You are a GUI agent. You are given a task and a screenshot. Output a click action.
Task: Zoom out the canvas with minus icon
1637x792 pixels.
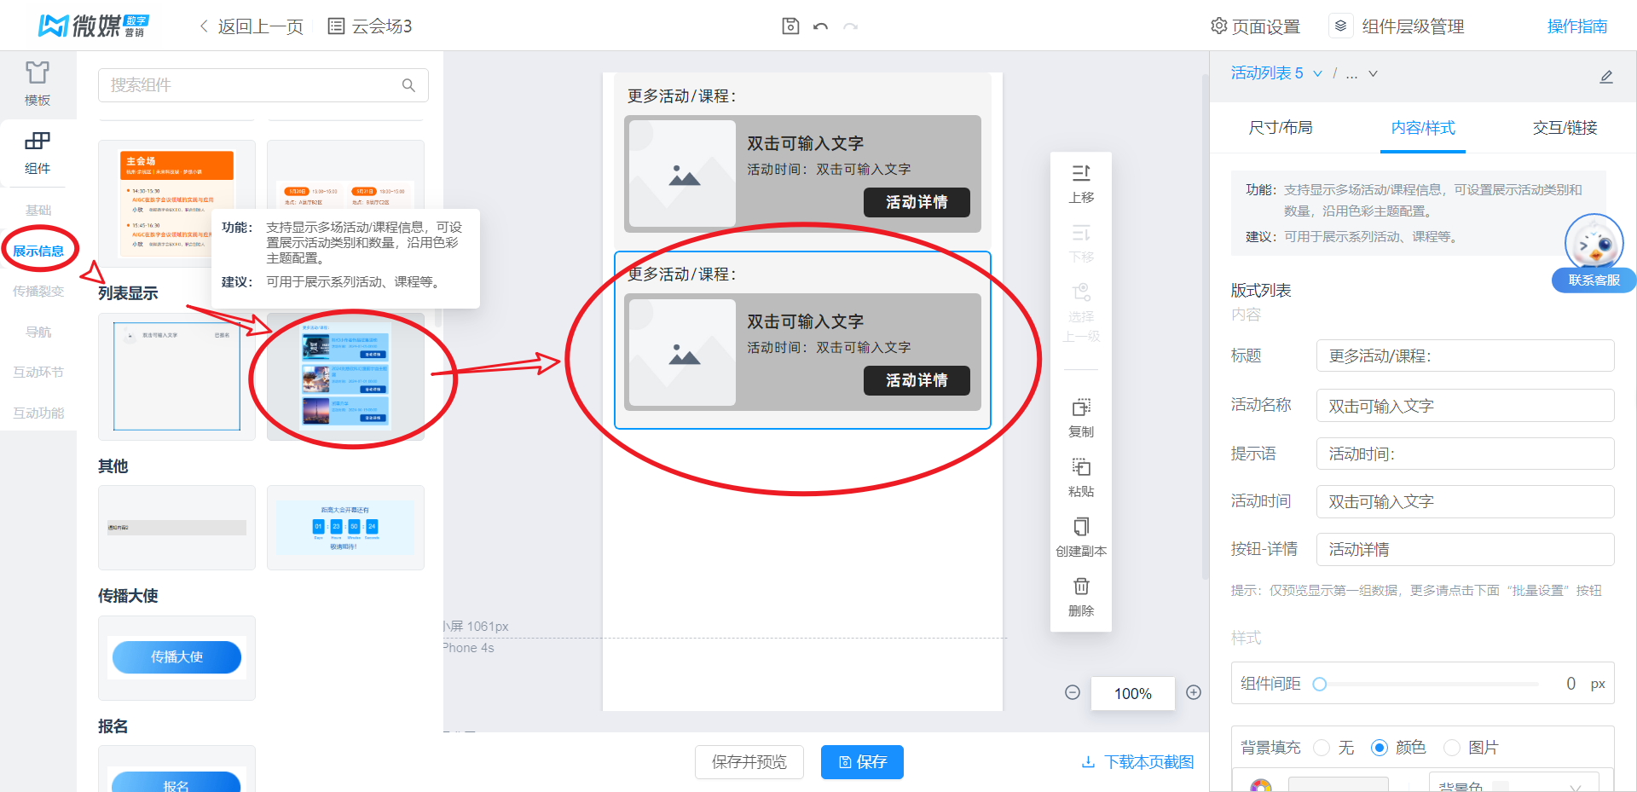pyautogui.click(x=1073, y=692)
